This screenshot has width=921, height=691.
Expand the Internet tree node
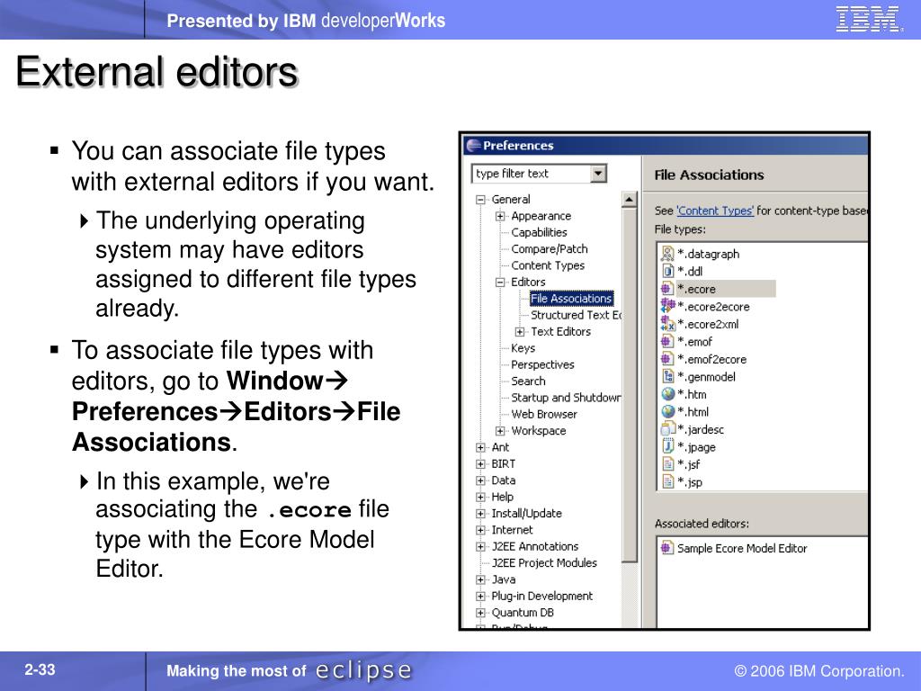click(x=480, y=530)
